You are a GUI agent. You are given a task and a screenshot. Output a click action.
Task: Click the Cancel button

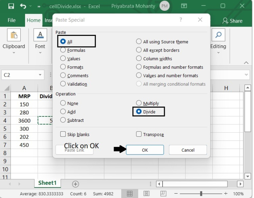click(188, 150)
